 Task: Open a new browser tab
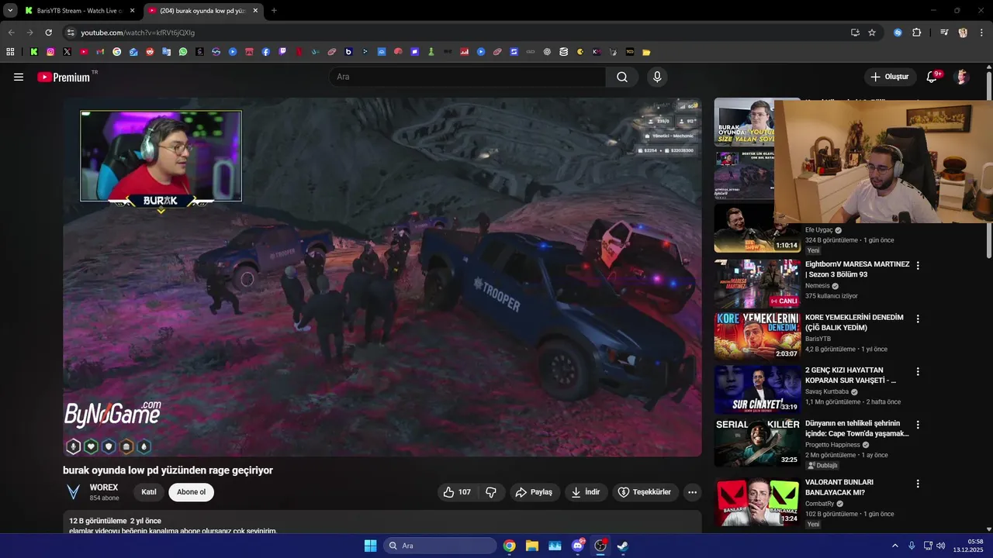click(274, 11)
